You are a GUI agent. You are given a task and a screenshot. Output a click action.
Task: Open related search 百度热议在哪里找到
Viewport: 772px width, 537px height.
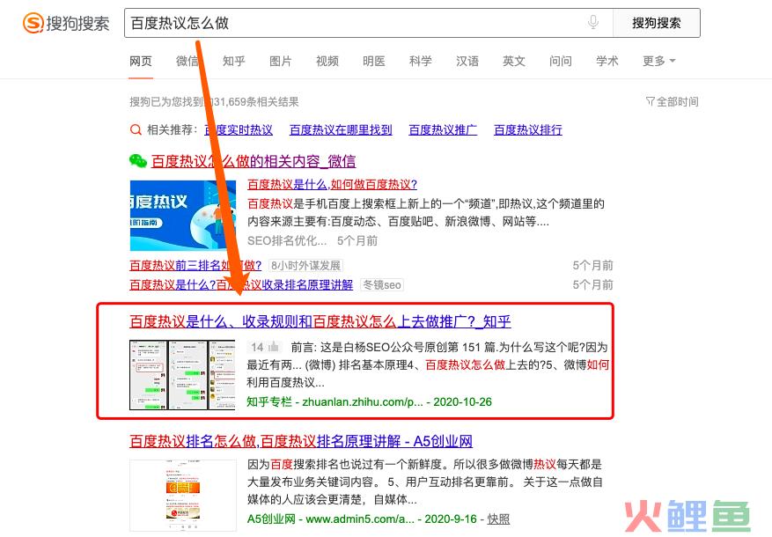point(341,130)
